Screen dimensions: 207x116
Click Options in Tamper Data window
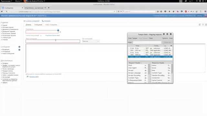point(165,38)
